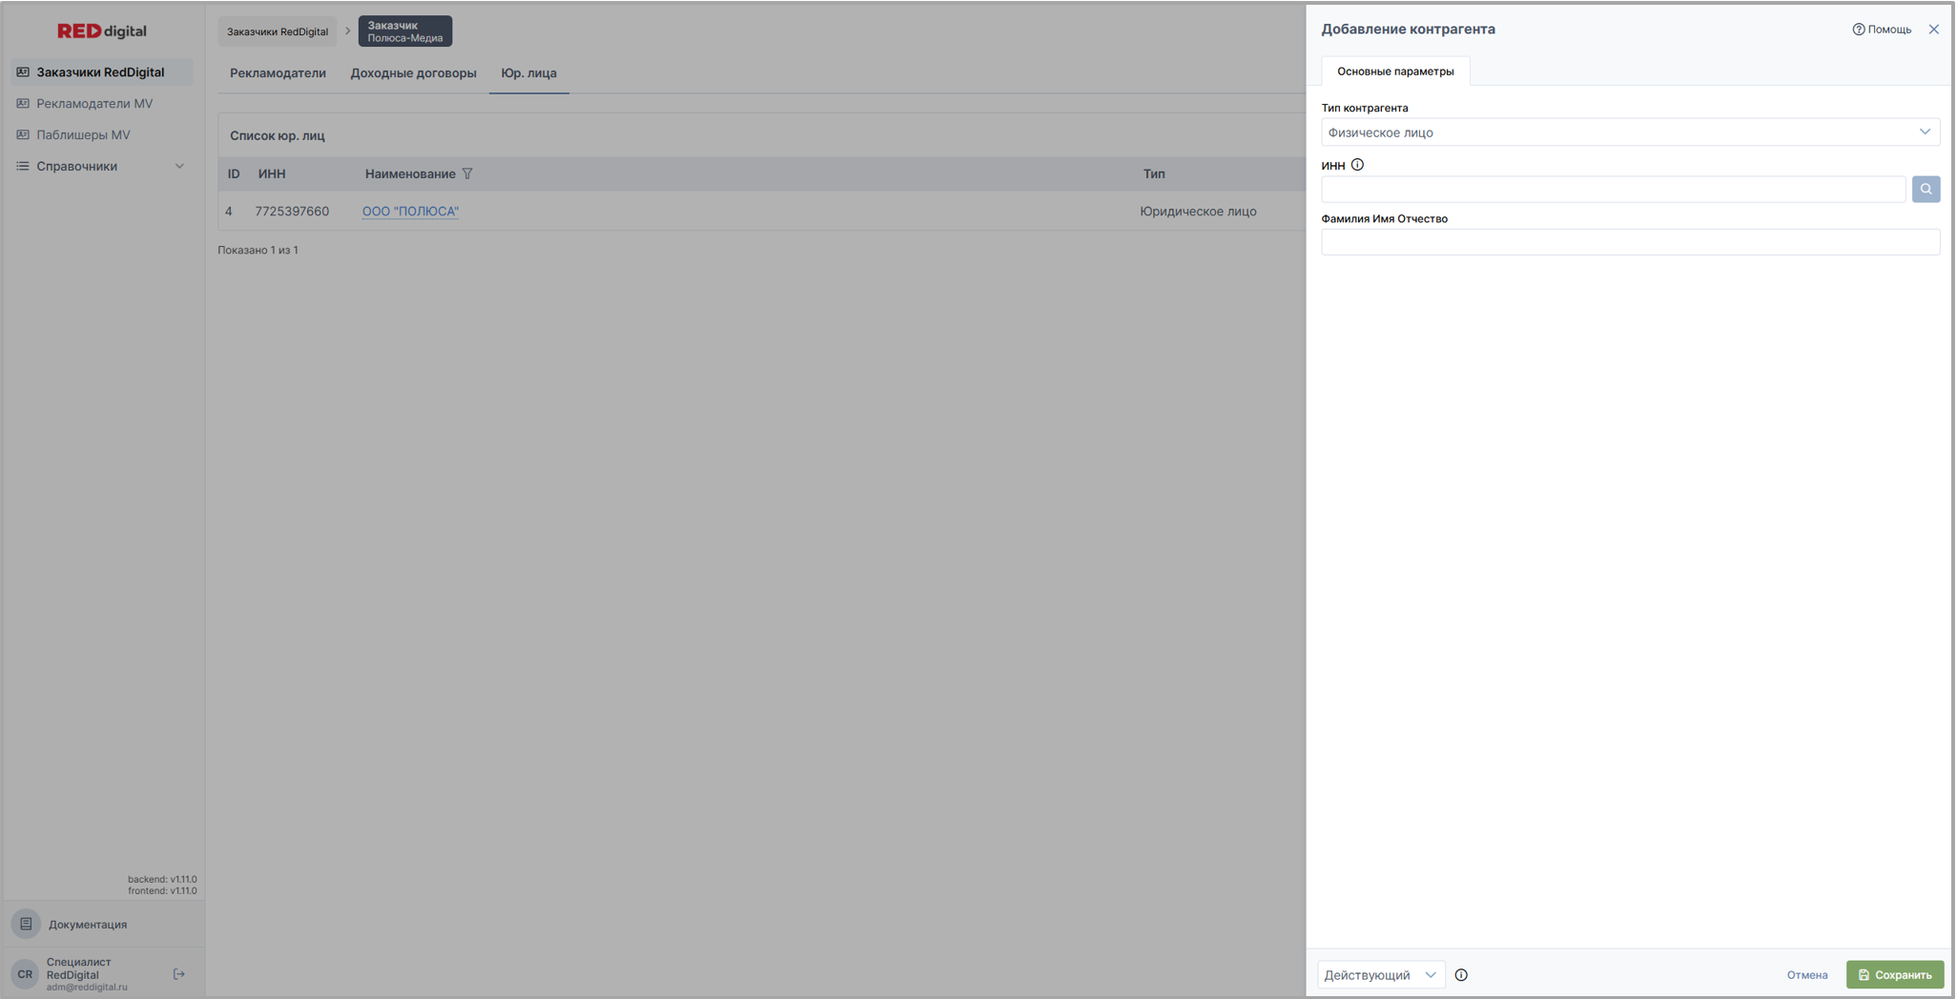1957x999 pixels.
Task: Close the Добавление контрагента panel
Action: point(1933,30)
